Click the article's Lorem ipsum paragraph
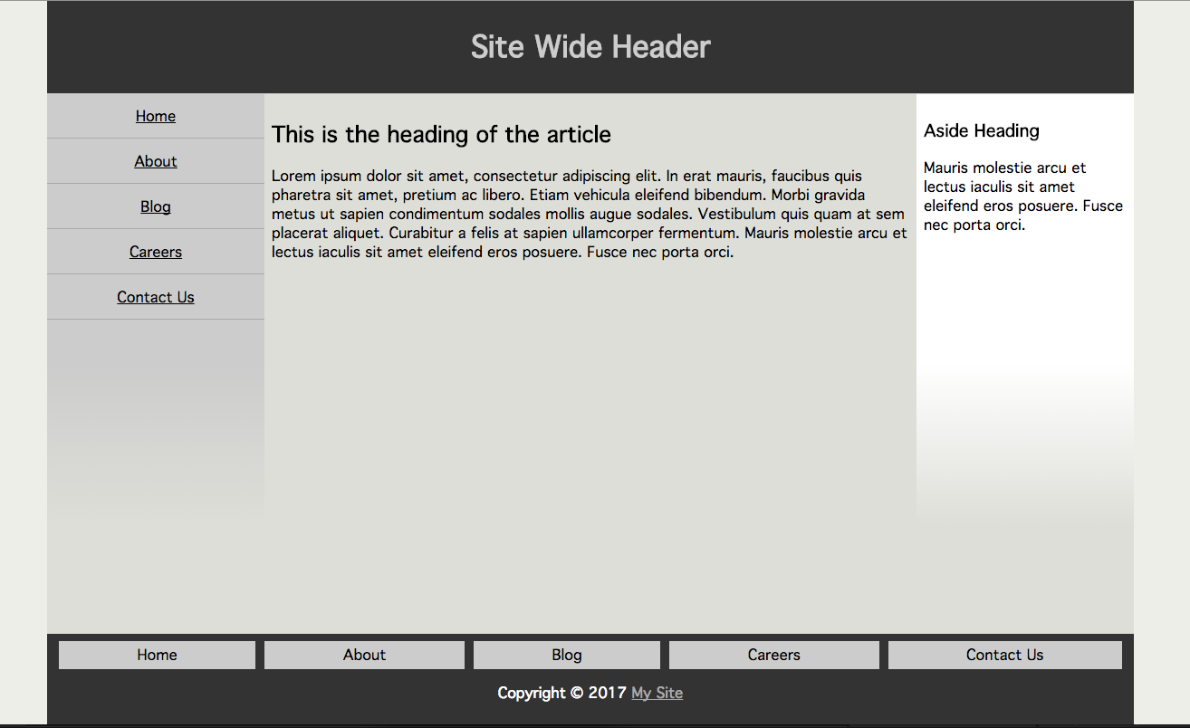Image resolution: width=1190 pixels, height=728 pixels. click(x=588, y=214)
